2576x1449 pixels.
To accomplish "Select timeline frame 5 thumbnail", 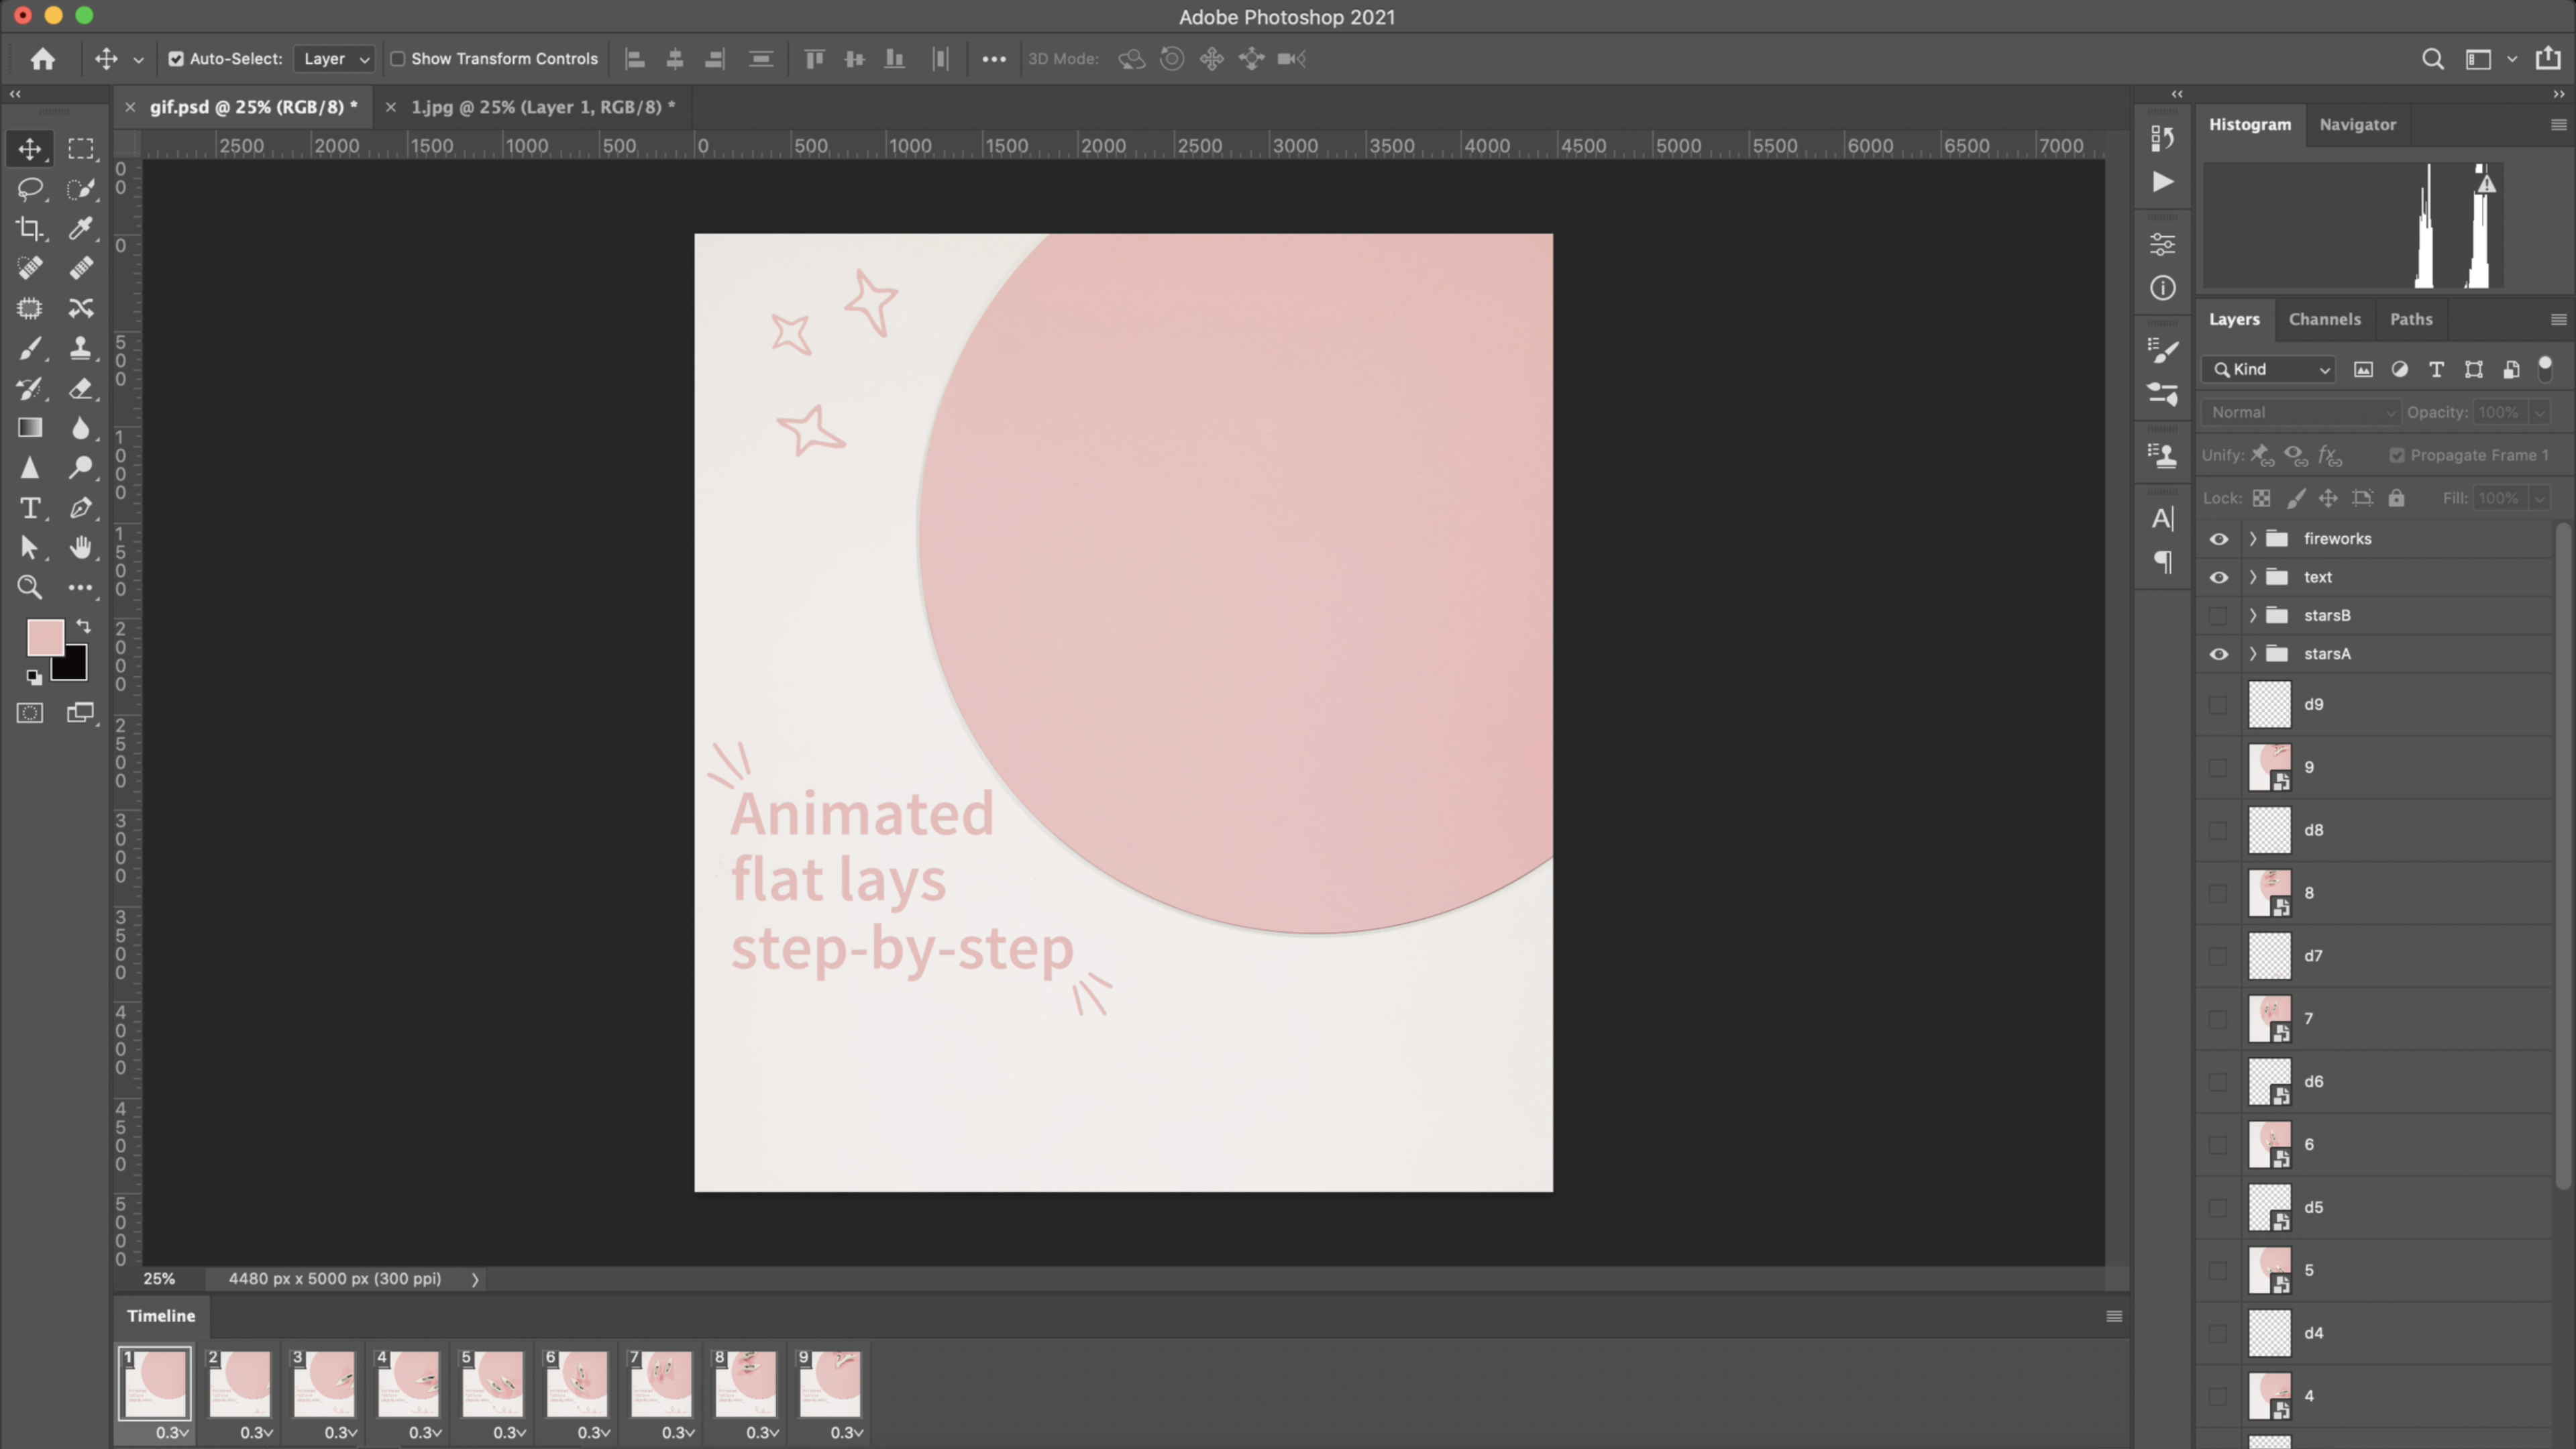I will (492, 1383).
